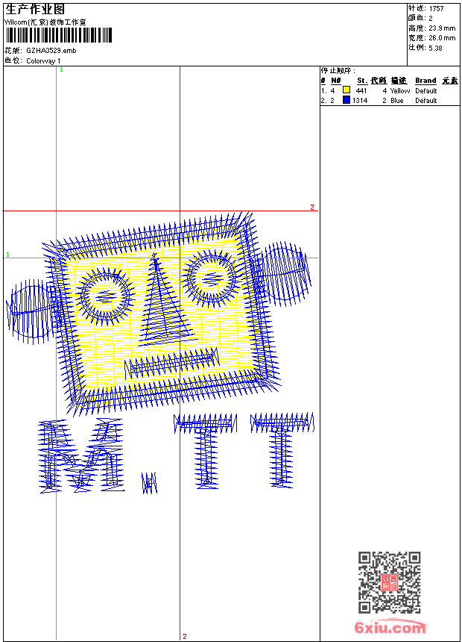Click the red stop marker 2 on horizontal line
The width and height of the screenshot is (462, 642).
pos(312,207)
